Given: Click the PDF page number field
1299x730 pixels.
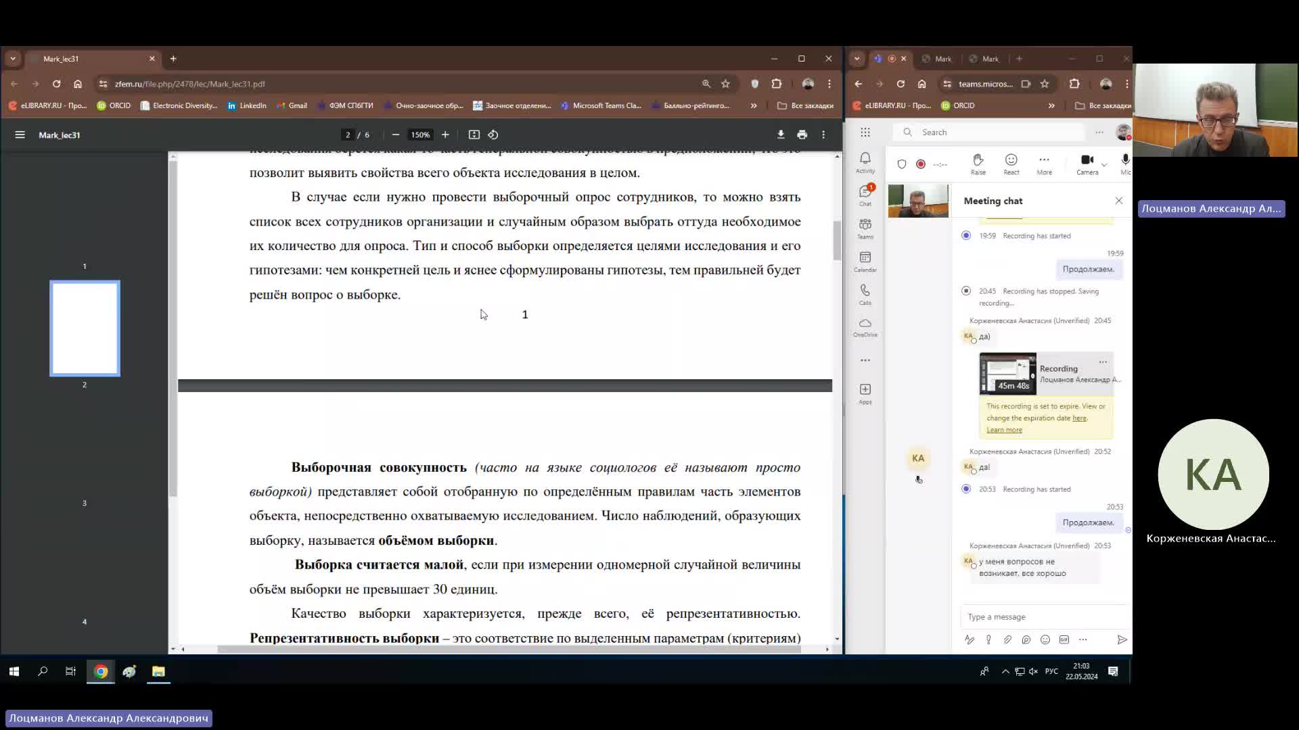Looking at the screenshot, I should (x=348, y=135).
